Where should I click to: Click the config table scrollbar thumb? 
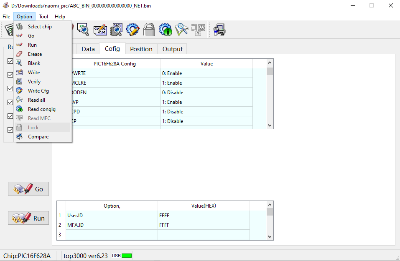(270, 71)
